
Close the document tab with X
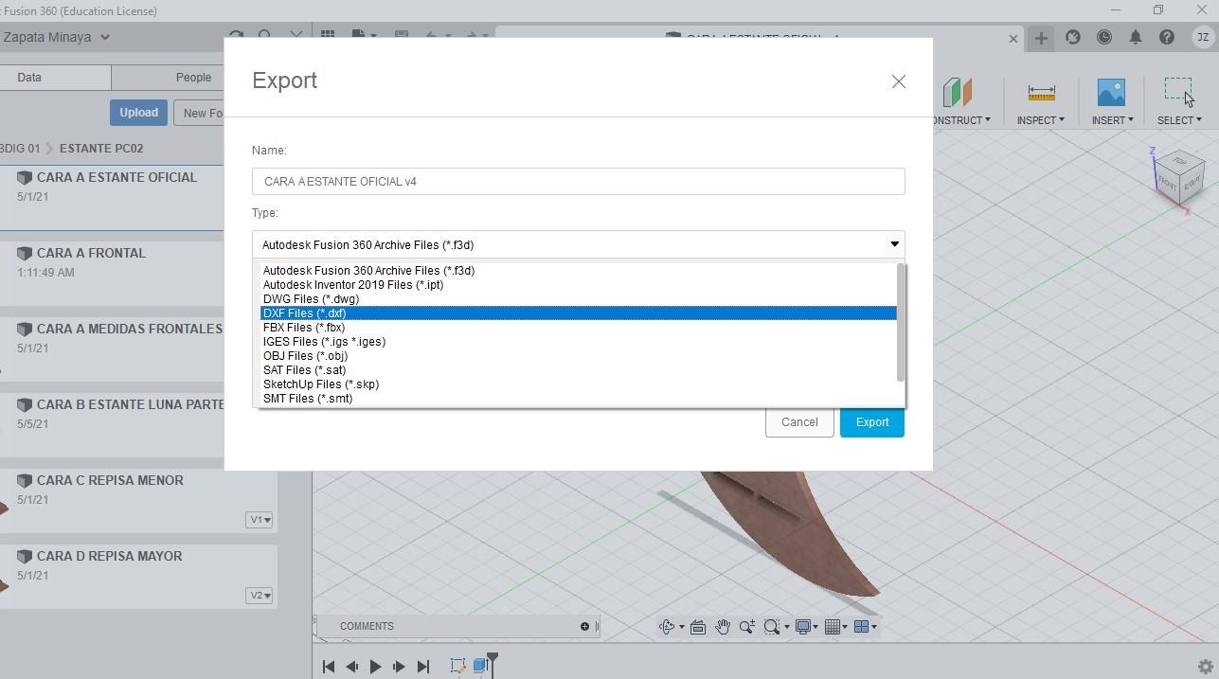click(1013, 39)
